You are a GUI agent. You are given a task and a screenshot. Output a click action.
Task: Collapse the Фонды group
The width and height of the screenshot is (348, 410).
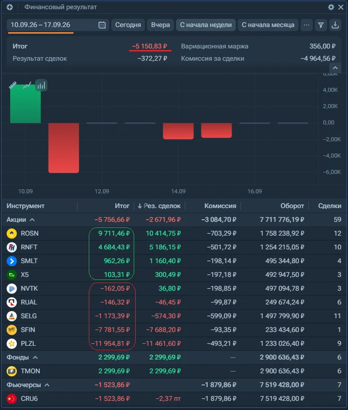35,357
